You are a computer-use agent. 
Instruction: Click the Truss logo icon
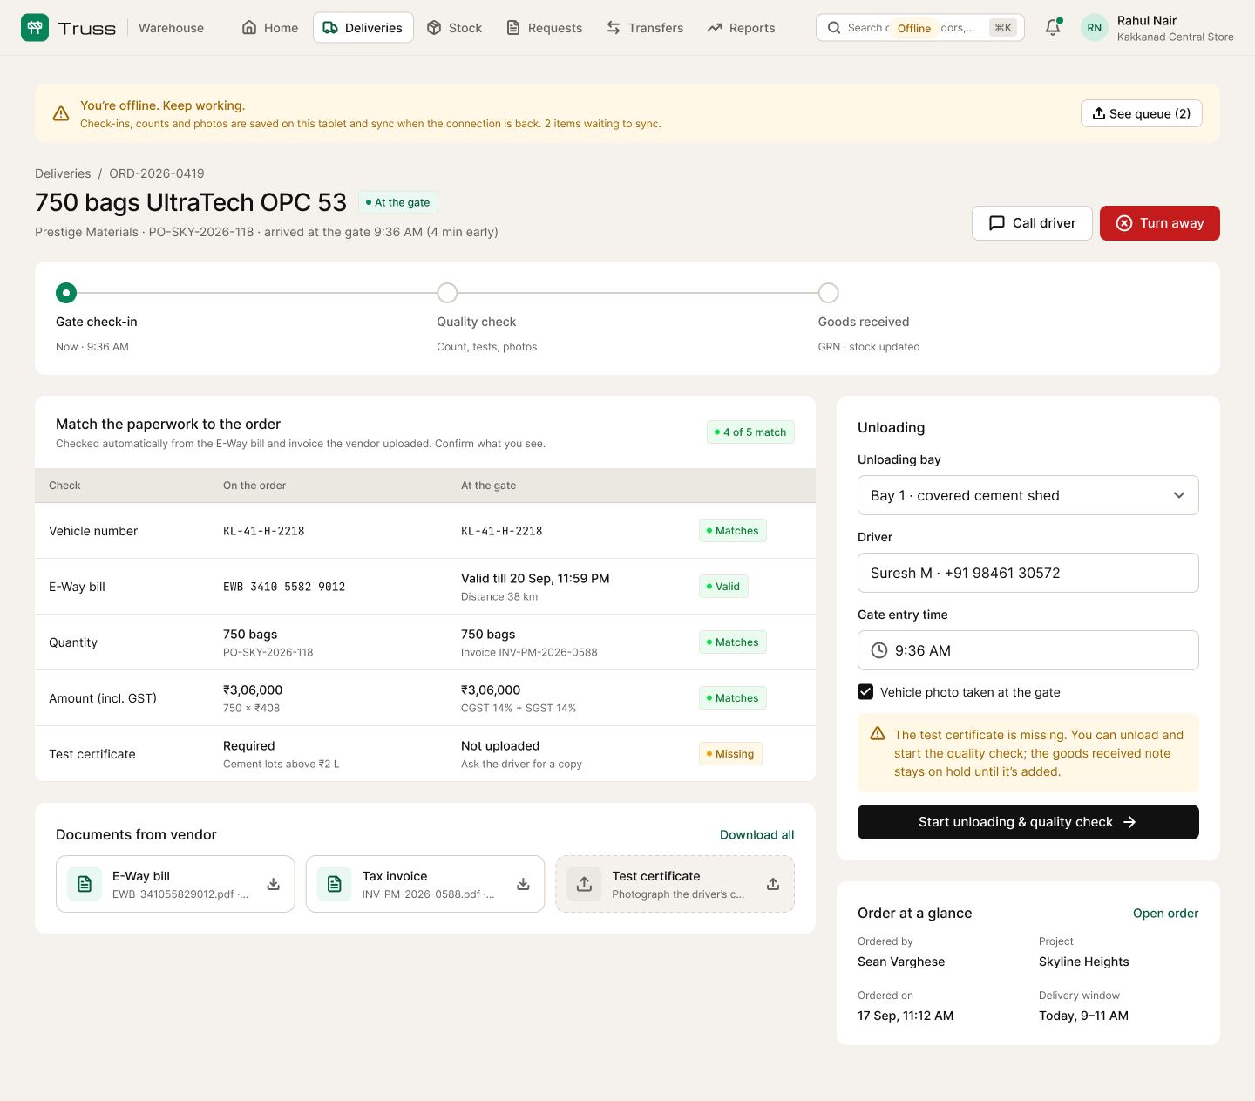tap(35, 28)
